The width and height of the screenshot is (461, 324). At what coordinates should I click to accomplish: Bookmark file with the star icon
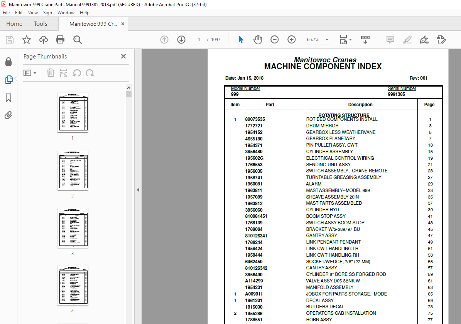(27, 40)
